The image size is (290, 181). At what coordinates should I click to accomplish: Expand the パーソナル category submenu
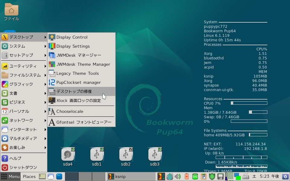click(x=24, y=111)
